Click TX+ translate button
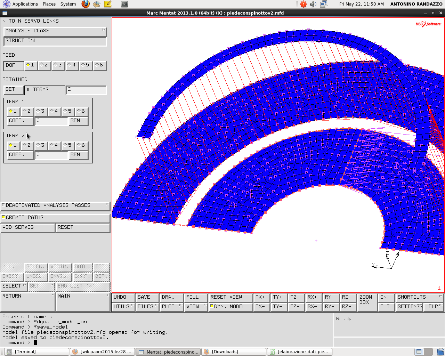 pos(261,297)
